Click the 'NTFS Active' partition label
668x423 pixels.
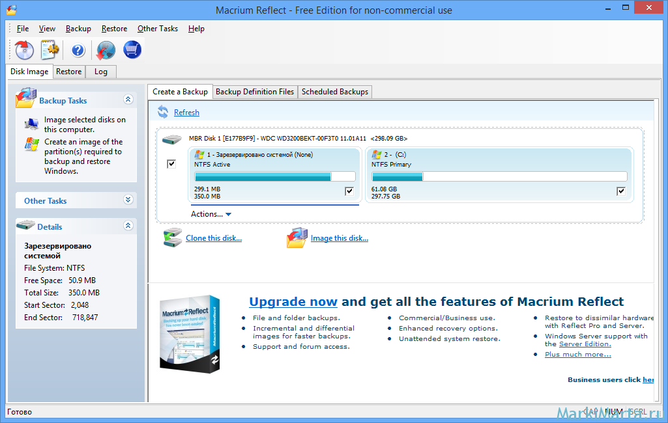click(x=212, y=164)
